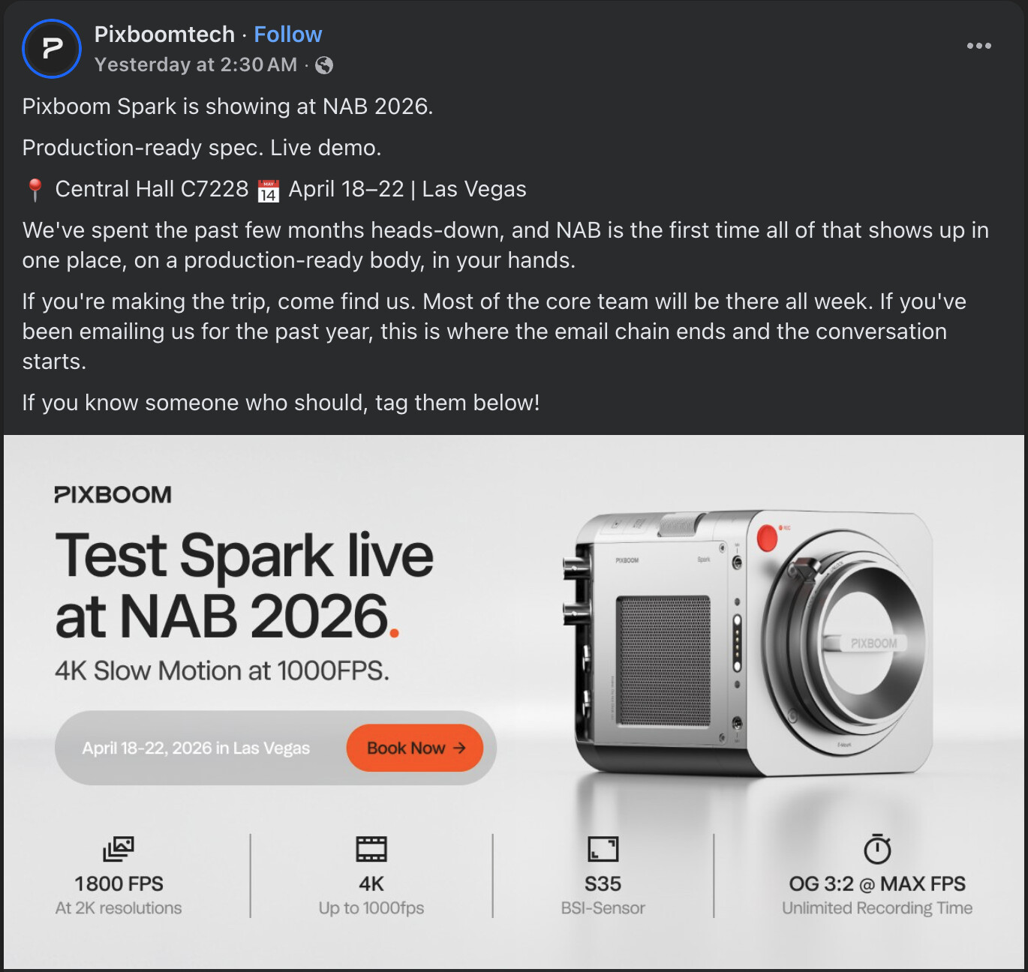Open the post options three-dot menu
The image size is (1028, 972).
click(978, 46)
